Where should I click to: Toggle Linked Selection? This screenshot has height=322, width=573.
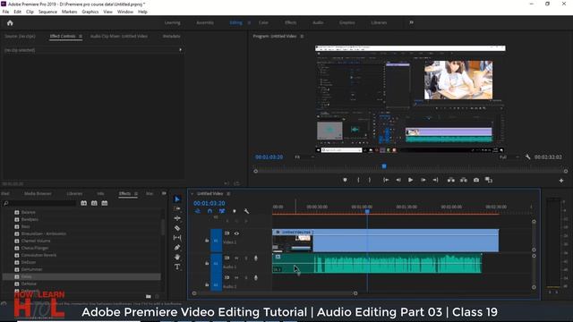click(x=222, y=211)
